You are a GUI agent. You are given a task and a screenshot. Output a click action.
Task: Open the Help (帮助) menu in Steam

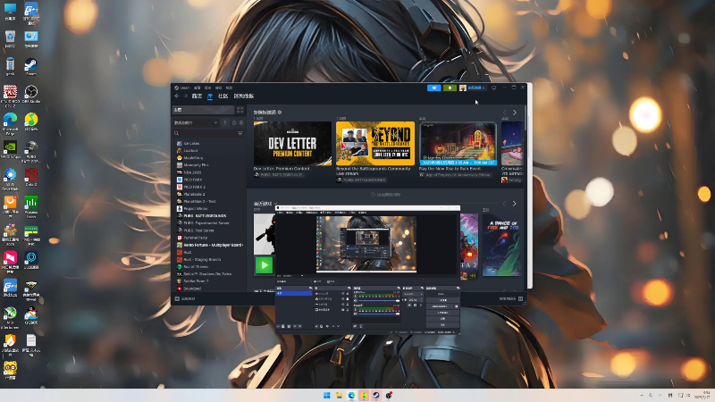pos(230,88)
